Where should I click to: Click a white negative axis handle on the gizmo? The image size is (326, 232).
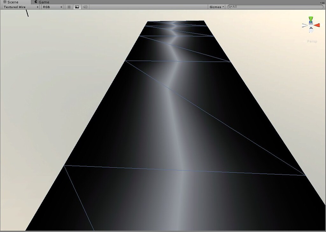pos(304,25)
